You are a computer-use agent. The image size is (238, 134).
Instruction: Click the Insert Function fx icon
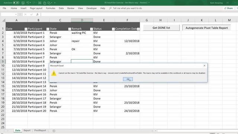click(37, 15)
